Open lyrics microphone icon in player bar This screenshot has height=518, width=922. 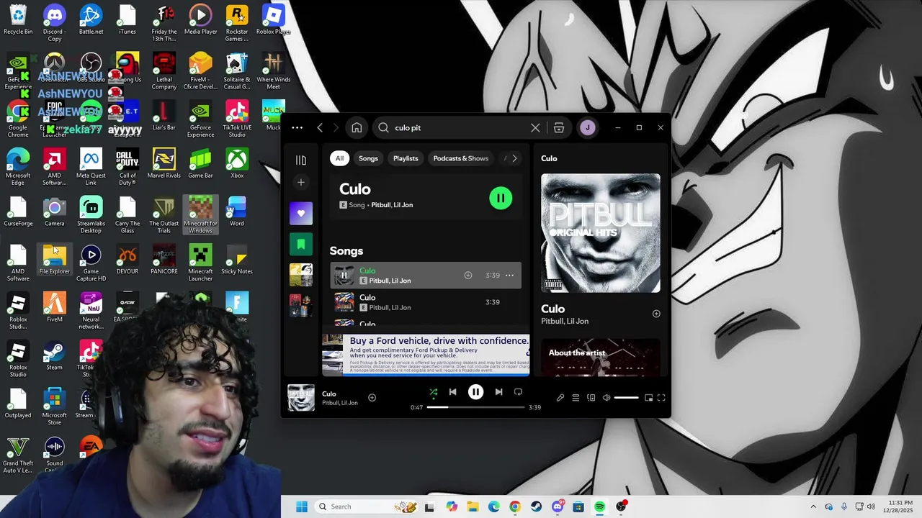click(x=560, y=398)
